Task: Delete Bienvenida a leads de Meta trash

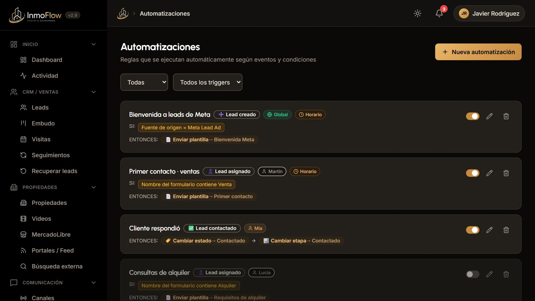Action: [506, 116]
